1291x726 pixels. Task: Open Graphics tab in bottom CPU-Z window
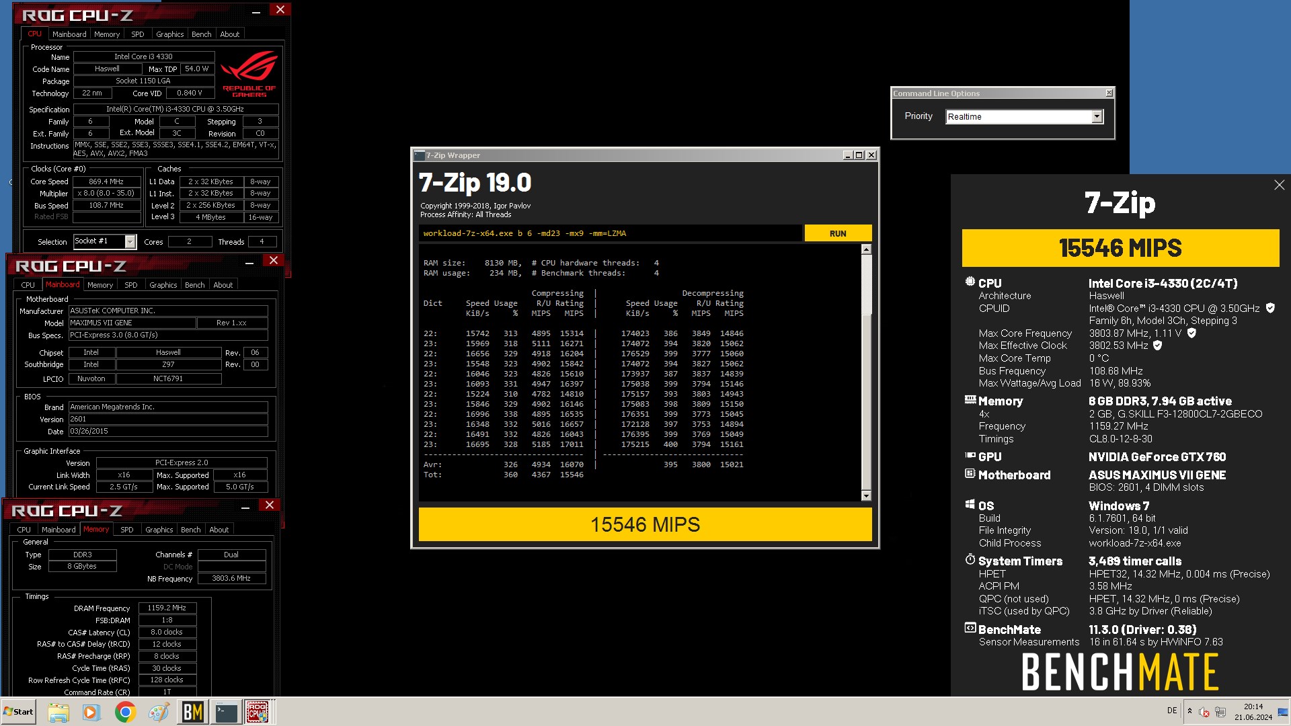pos(159,530)
